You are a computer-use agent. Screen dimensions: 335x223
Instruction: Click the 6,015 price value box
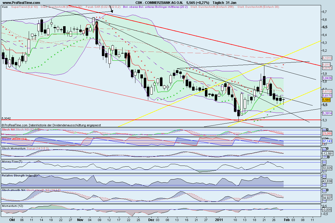click(x=327, y=64)
